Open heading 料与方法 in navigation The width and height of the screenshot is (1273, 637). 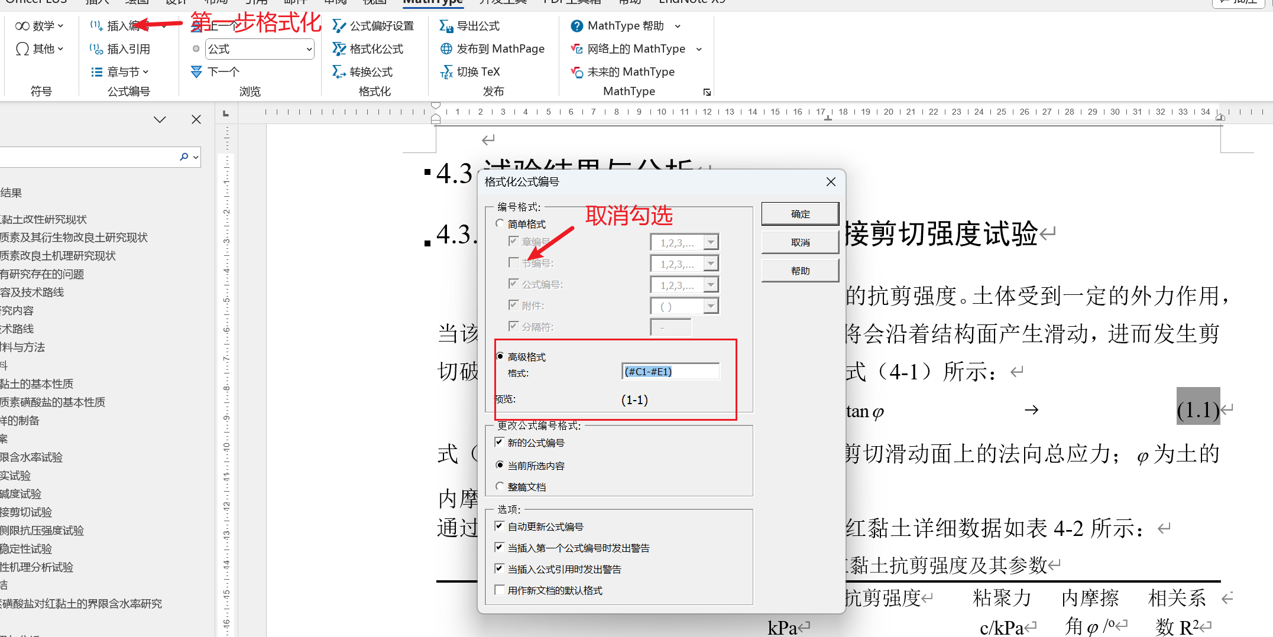click(x=22, y=347)
